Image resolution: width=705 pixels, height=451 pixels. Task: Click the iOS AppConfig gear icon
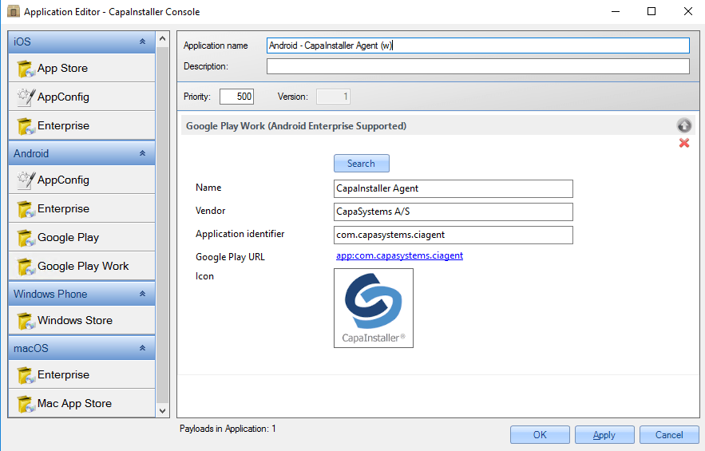(26, 97)
